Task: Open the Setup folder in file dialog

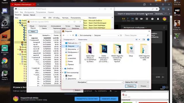Action: tap(131, 50)
